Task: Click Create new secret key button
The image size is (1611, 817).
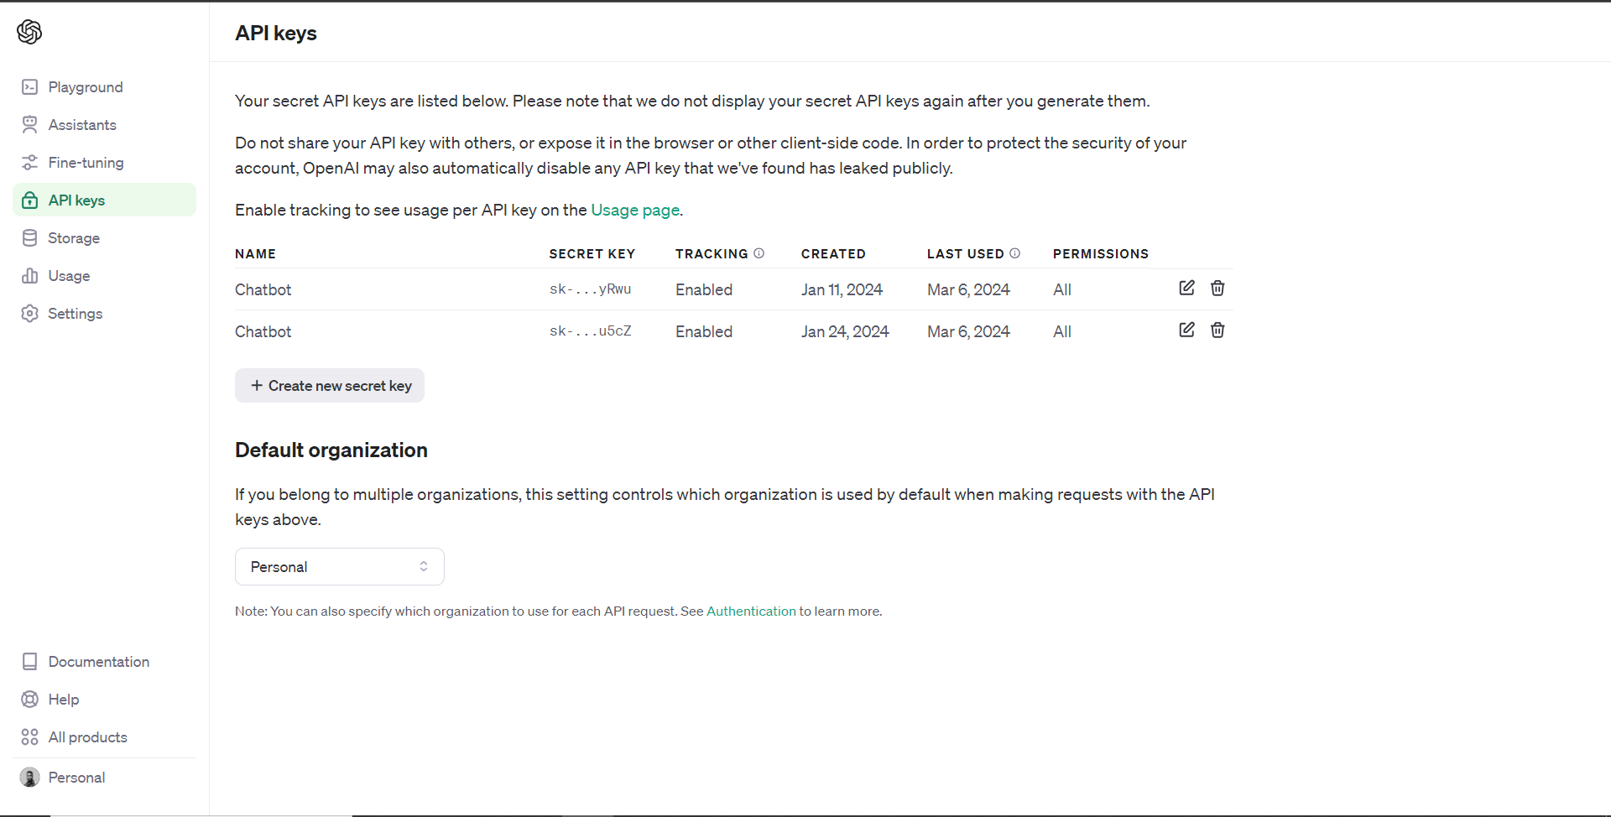Action: tap(330, 386)
